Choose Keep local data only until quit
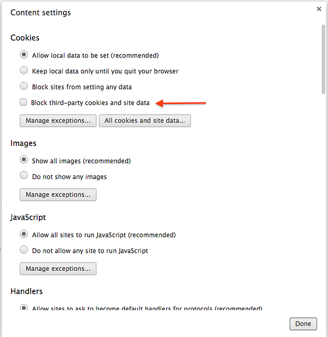Image resolution: width=328 pixels, height=337 pixels. [x=24, y=71]
